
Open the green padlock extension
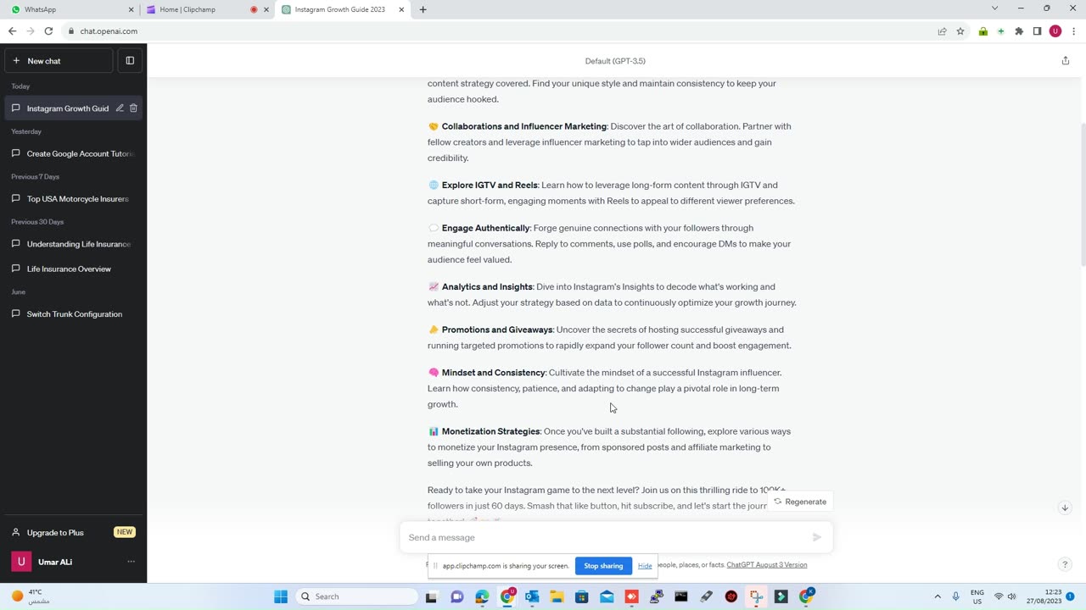pos(982,31)
